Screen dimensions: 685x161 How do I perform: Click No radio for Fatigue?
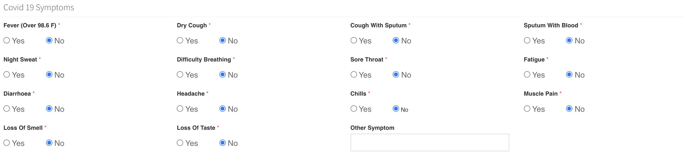pos(569,74)
